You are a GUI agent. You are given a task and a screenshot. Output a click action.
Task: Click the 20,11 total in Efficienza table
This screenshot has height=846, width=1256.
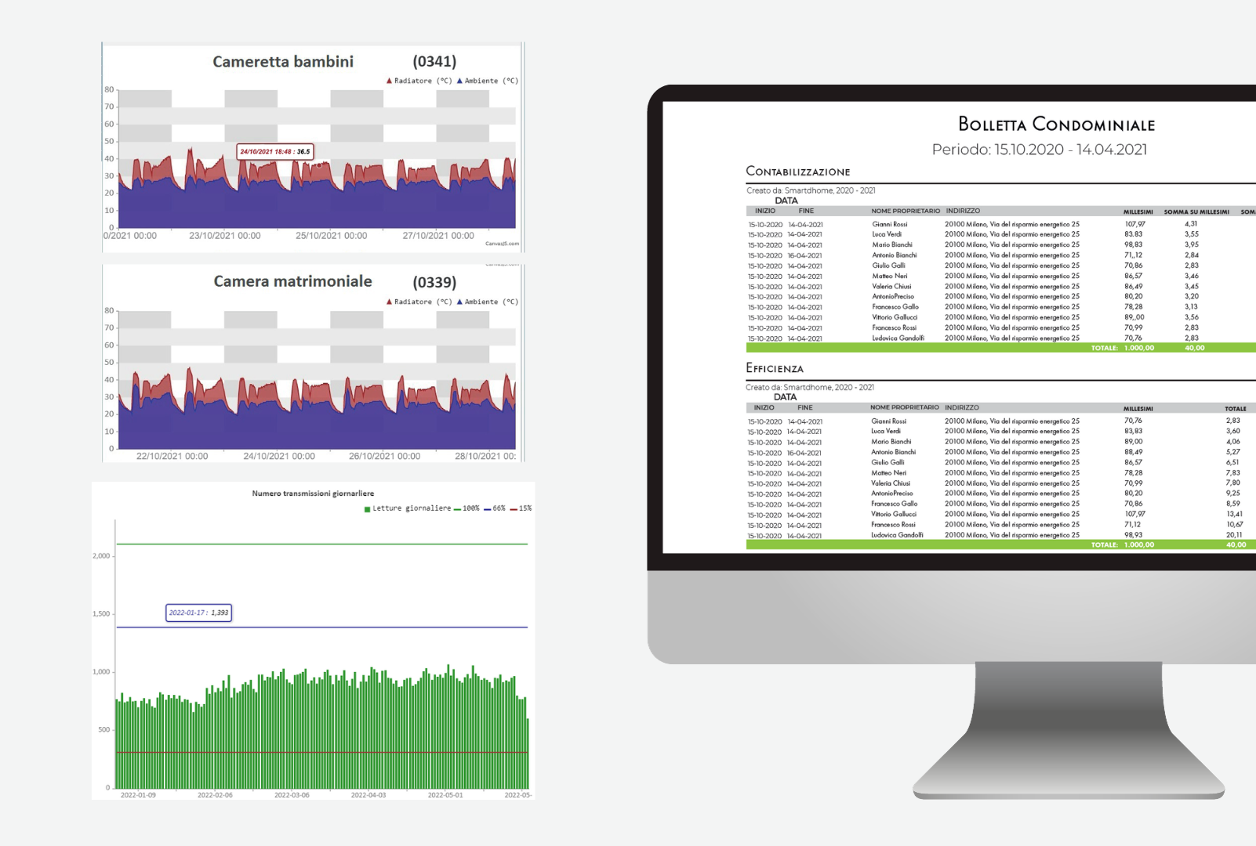(x=1234, y=535)
